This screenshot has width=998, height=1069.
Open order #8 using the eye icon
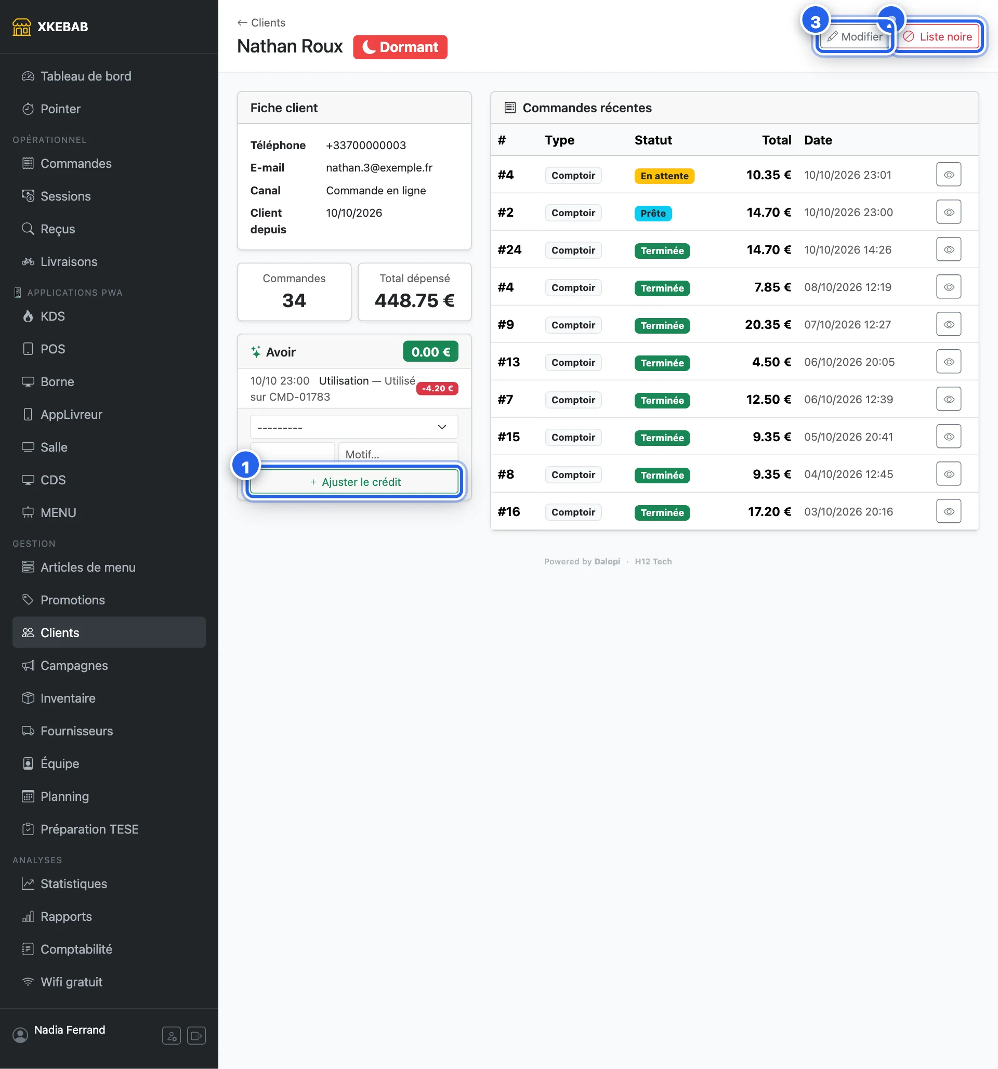pyautogui.click(x=949, y=474)
